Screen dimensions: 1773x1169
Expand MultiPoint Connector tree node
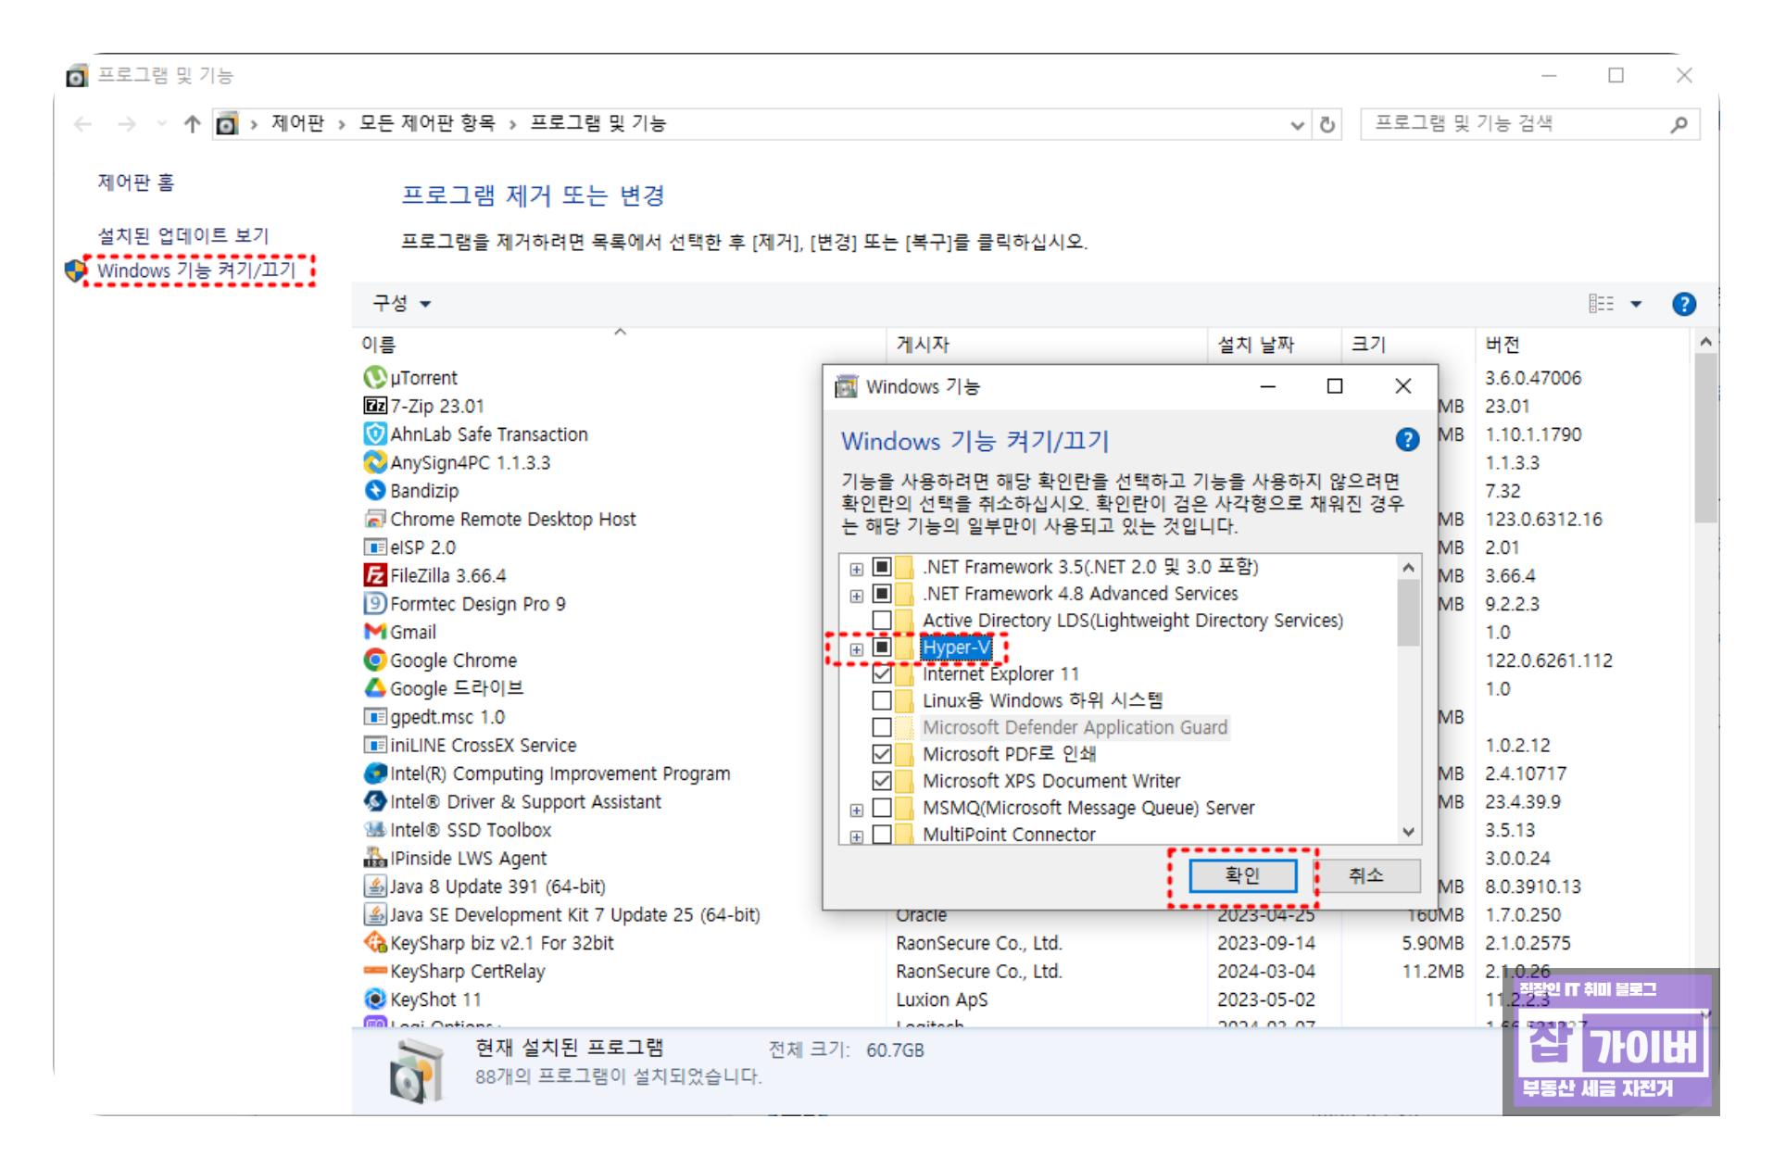856,836
